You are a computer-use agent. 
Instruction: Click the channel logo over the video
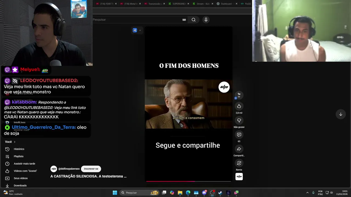[x=224, y=87]
